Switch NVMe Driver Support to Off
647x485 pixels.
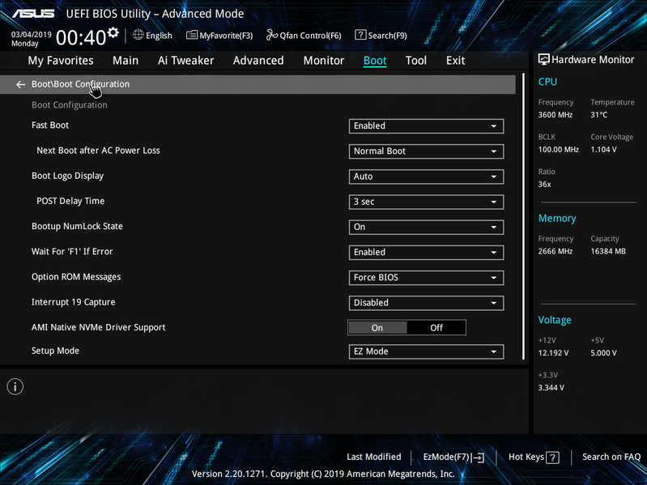click(436, 327)
